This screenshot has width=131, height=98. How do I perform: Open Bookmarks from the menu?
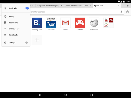coord(16,23)
